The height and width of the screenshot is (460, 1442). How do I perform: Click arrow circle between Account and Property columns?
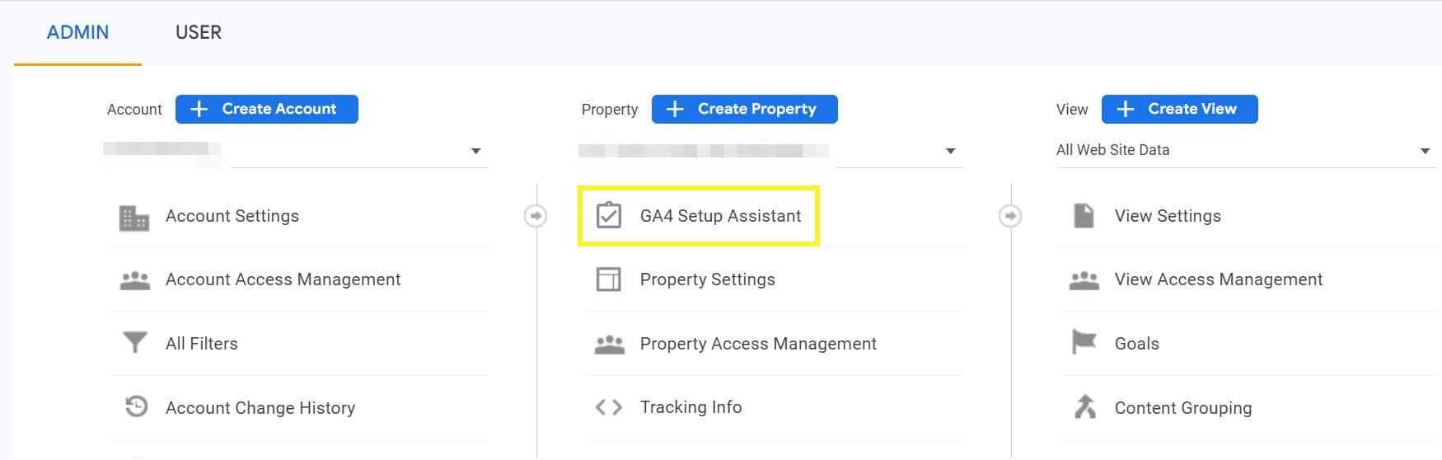coord(536,216)
